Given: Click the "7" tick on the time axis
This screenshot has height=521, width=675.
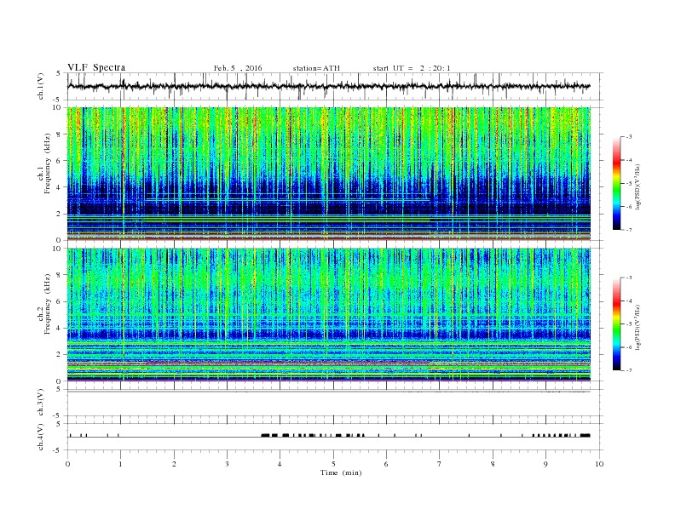Looking at the screenshot, I should (x=440, y=464).
